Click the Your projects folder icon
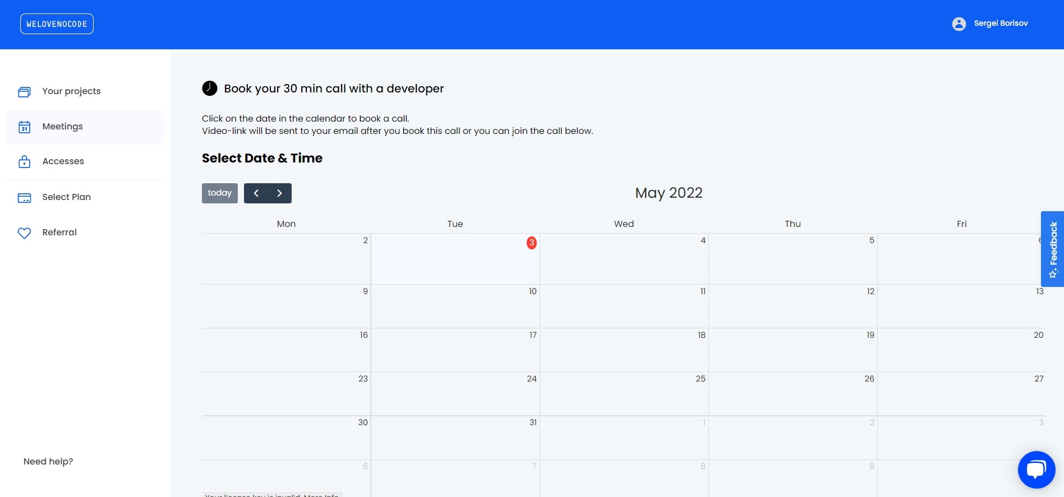Screen dimensions: 1064x497 [x=24, y=92]
